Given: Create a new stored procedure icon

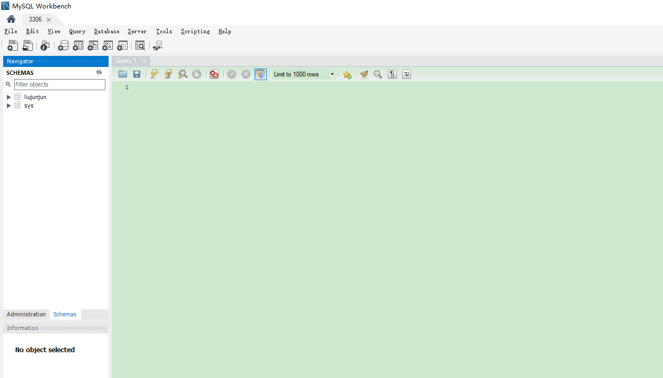Looking at the screenshot, I should 108,46.
